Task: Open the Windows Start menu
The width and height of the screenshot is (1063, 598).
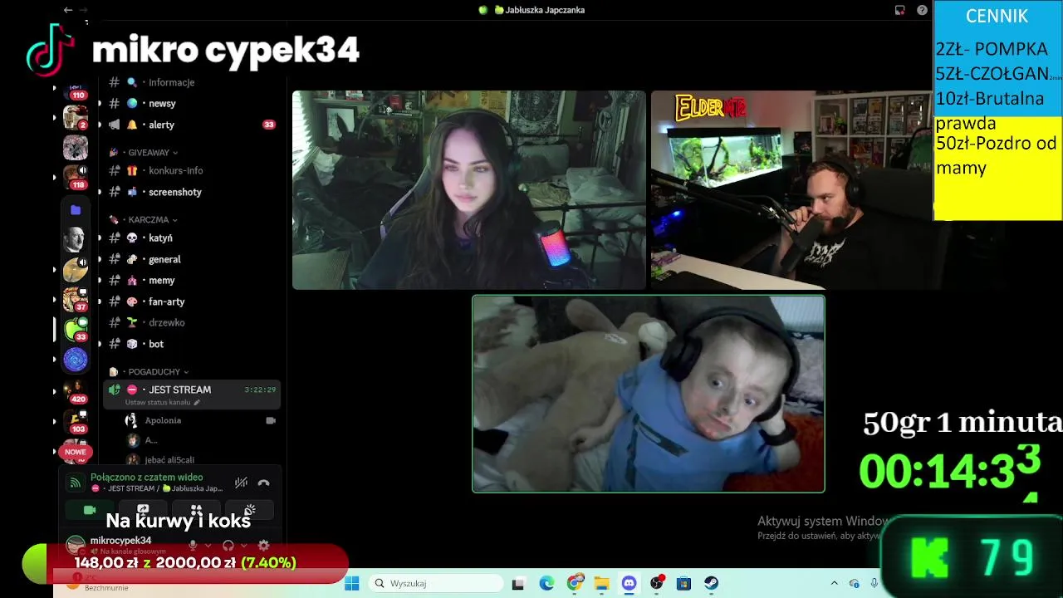Action: 352,583
